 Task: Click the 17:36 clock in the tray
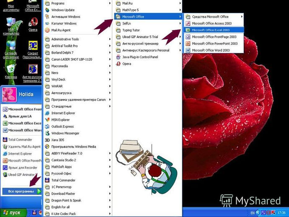[x=281, y=213]
